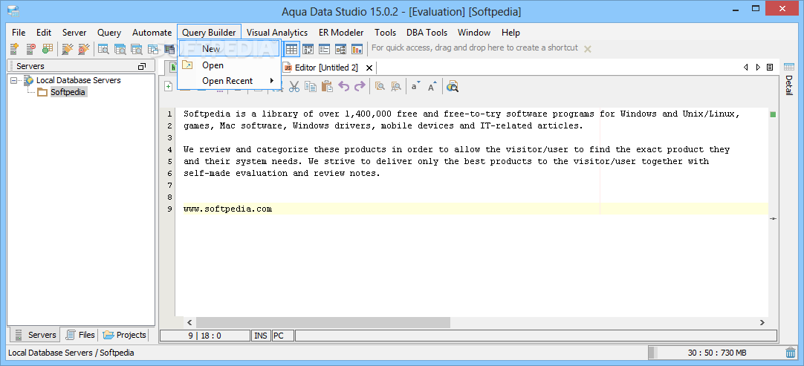Paste using the clipboard icon

(x=327, y=86)
